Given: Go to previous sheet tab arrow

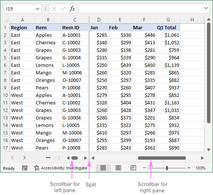Looking at the screenshot, I should 12,158.
